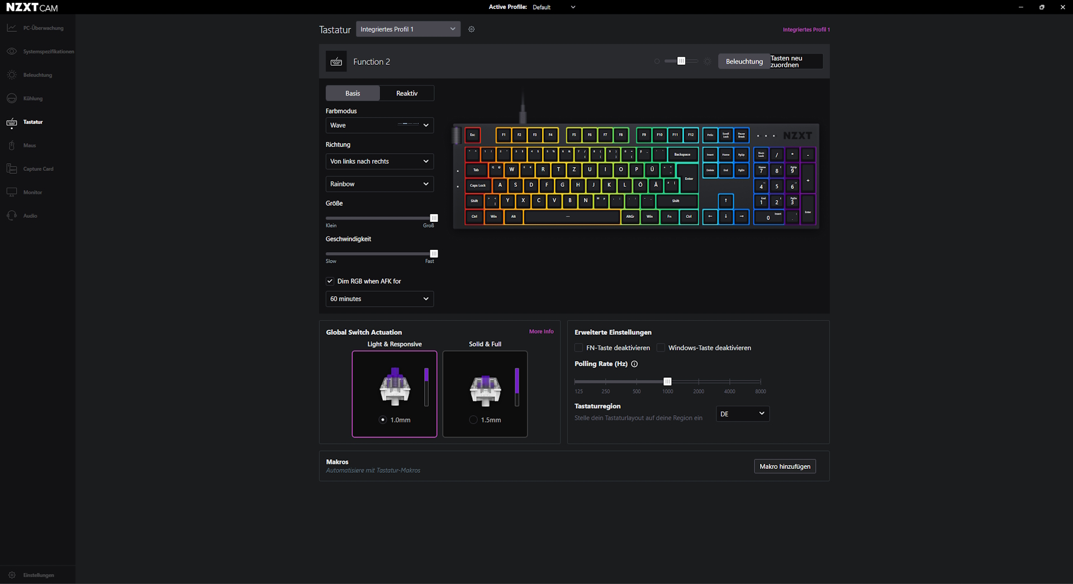Open Tastaturregion DE dropdown
The image size is (1073, 584).
(743, 414)
